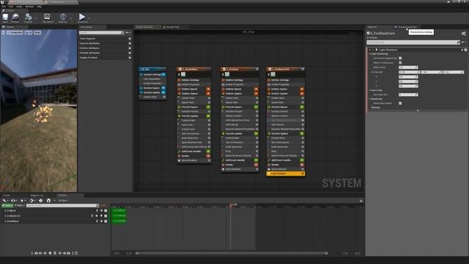This screenshot has height=264, width=469.
Task: Open the Window menu
Action: [x=29, y=7]
